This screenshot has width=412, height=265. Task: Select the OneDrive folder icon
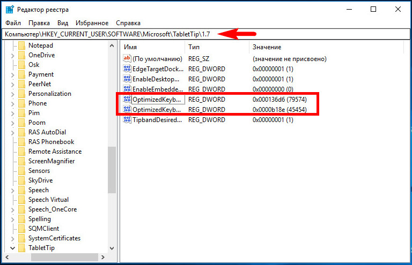(22, 55)
